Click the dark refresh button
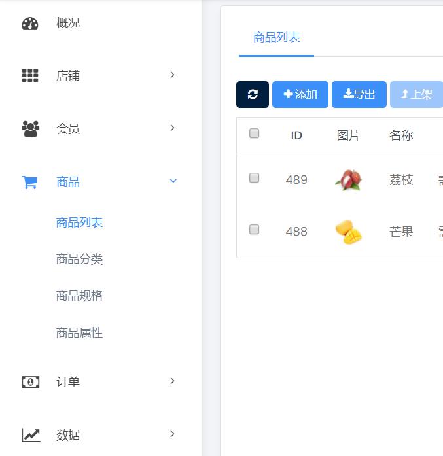The width and height of the screenshot is (443, 456). [x=253, y=94]
